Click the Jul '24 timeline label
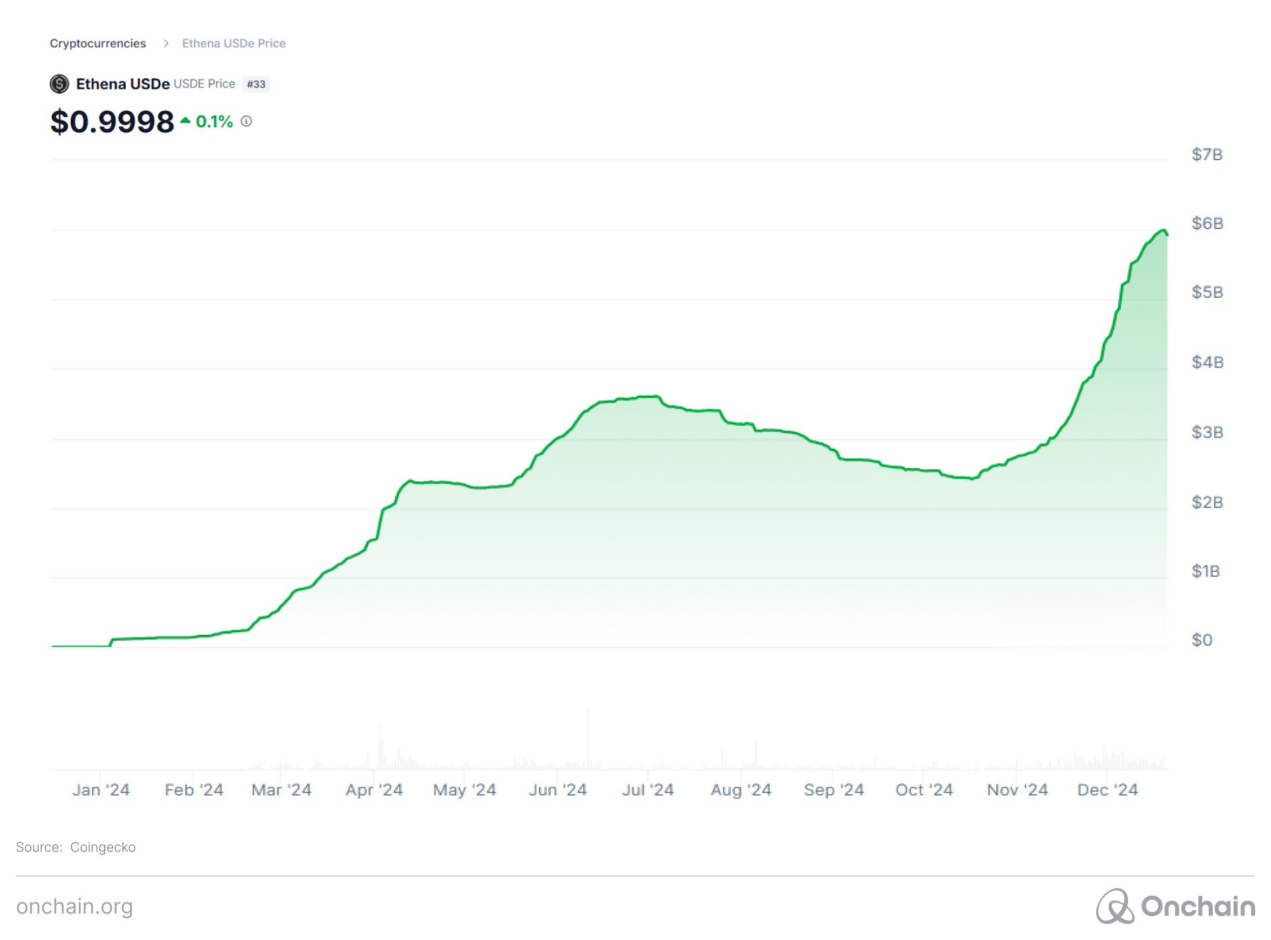Screen dimensions: 1271x940 tap(647, 790)
